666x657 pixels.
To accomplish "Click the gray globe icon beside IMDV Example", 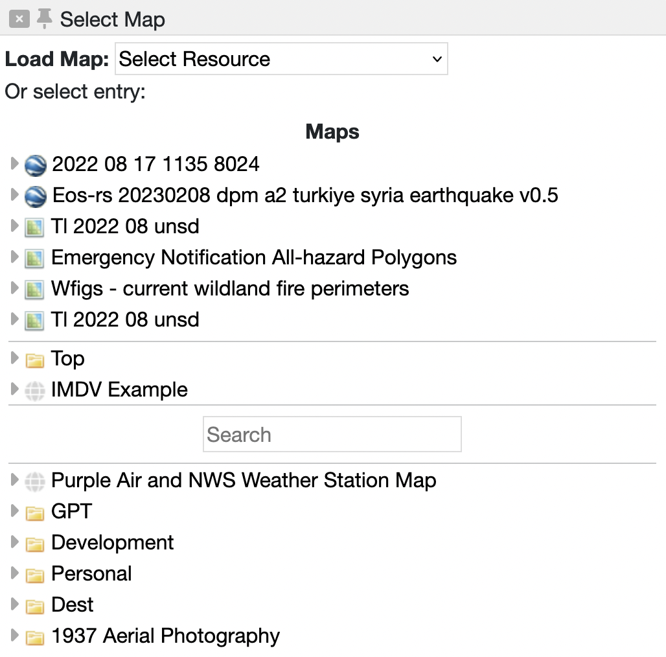I will pos(34,391).
